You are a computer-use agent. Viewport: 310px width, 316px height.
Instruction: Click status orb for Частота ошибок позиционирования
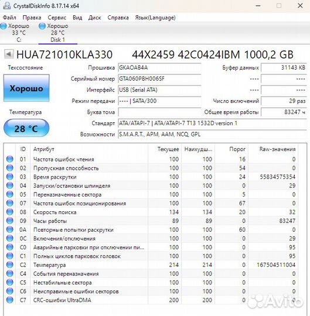coord(10,203)
